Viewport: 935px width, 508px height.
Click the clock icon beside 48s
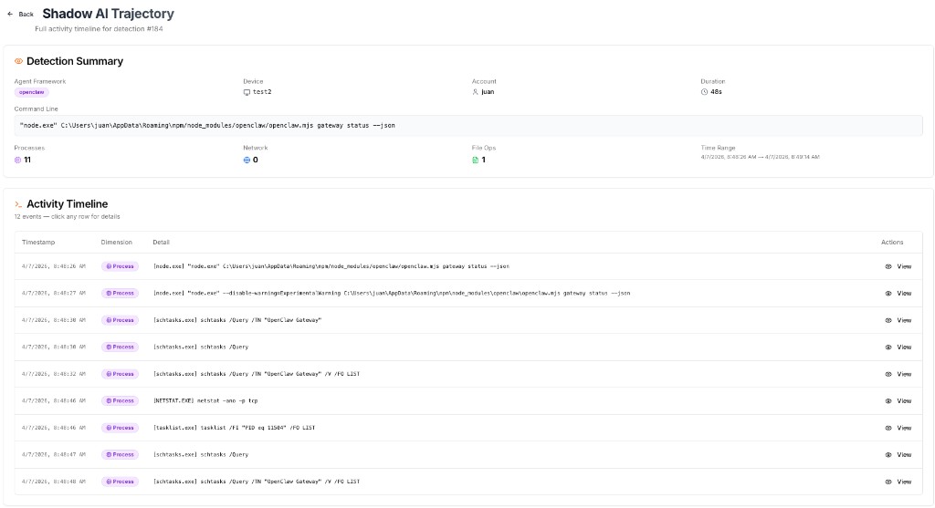[x=705, y=92]
